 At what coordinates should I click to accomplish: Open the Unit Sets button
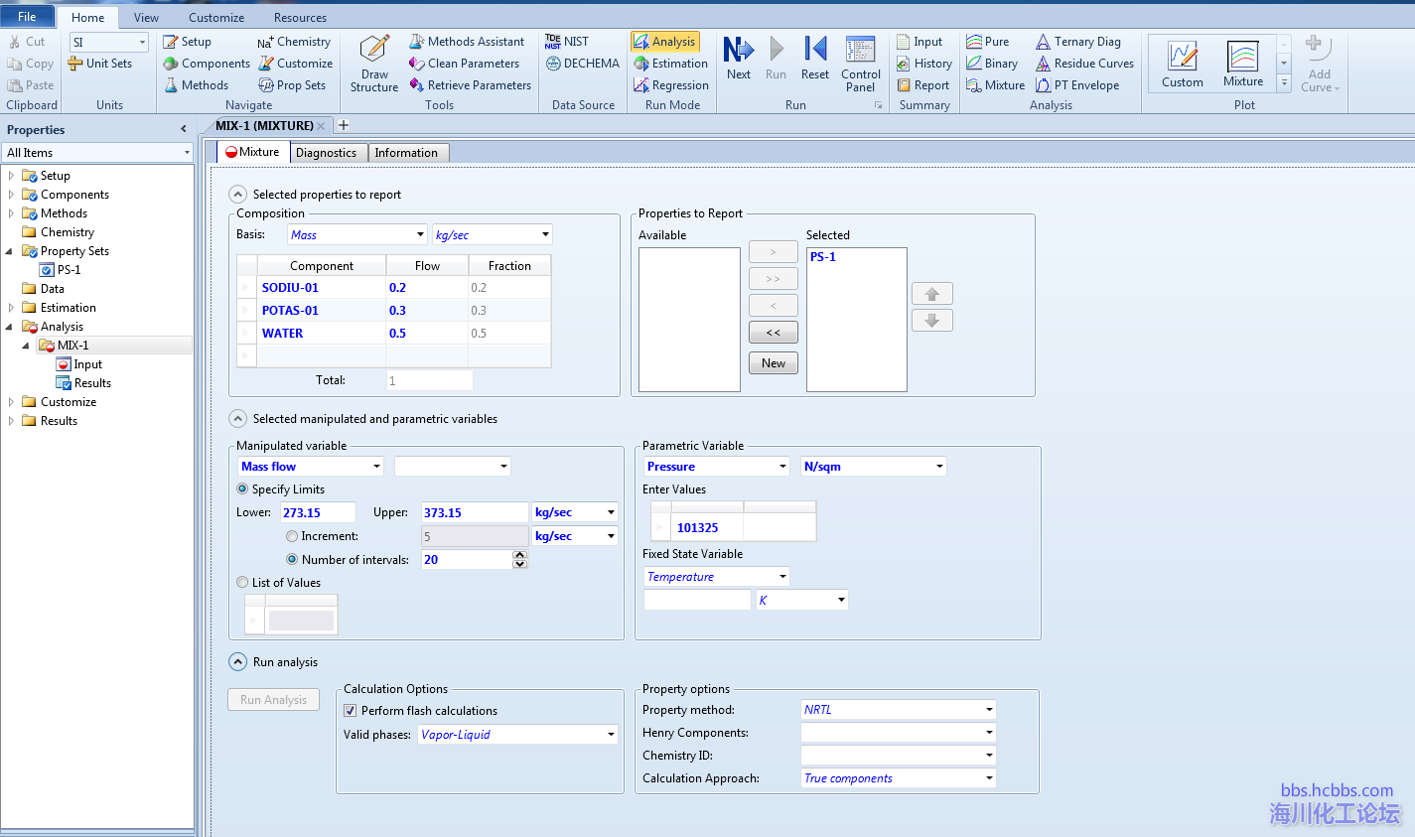point(99,64)
